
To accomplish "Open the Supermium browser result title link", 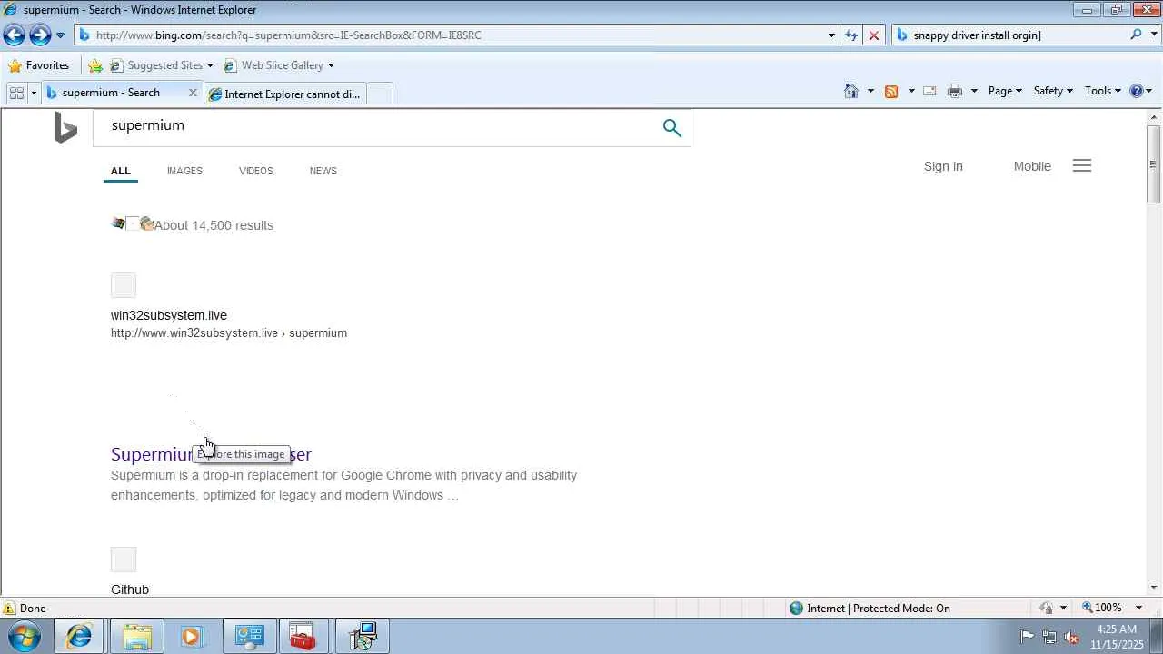I will point(211,454).
